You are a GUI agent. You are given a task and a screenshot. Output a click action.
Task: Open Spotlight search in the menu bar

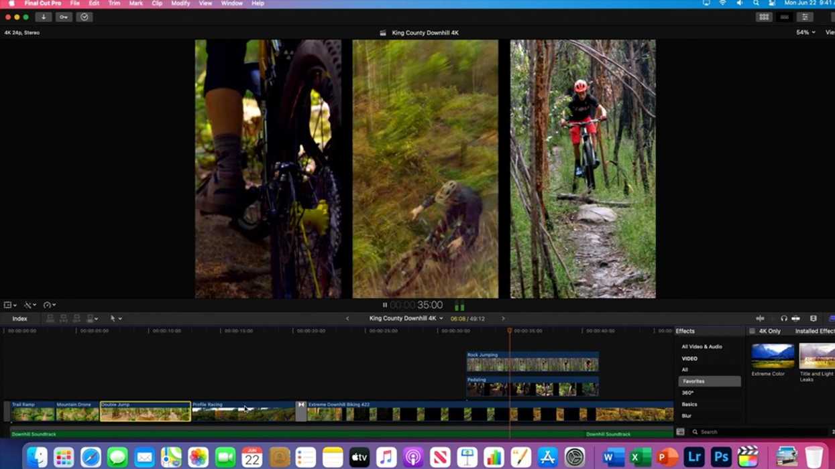coord(756,3)
